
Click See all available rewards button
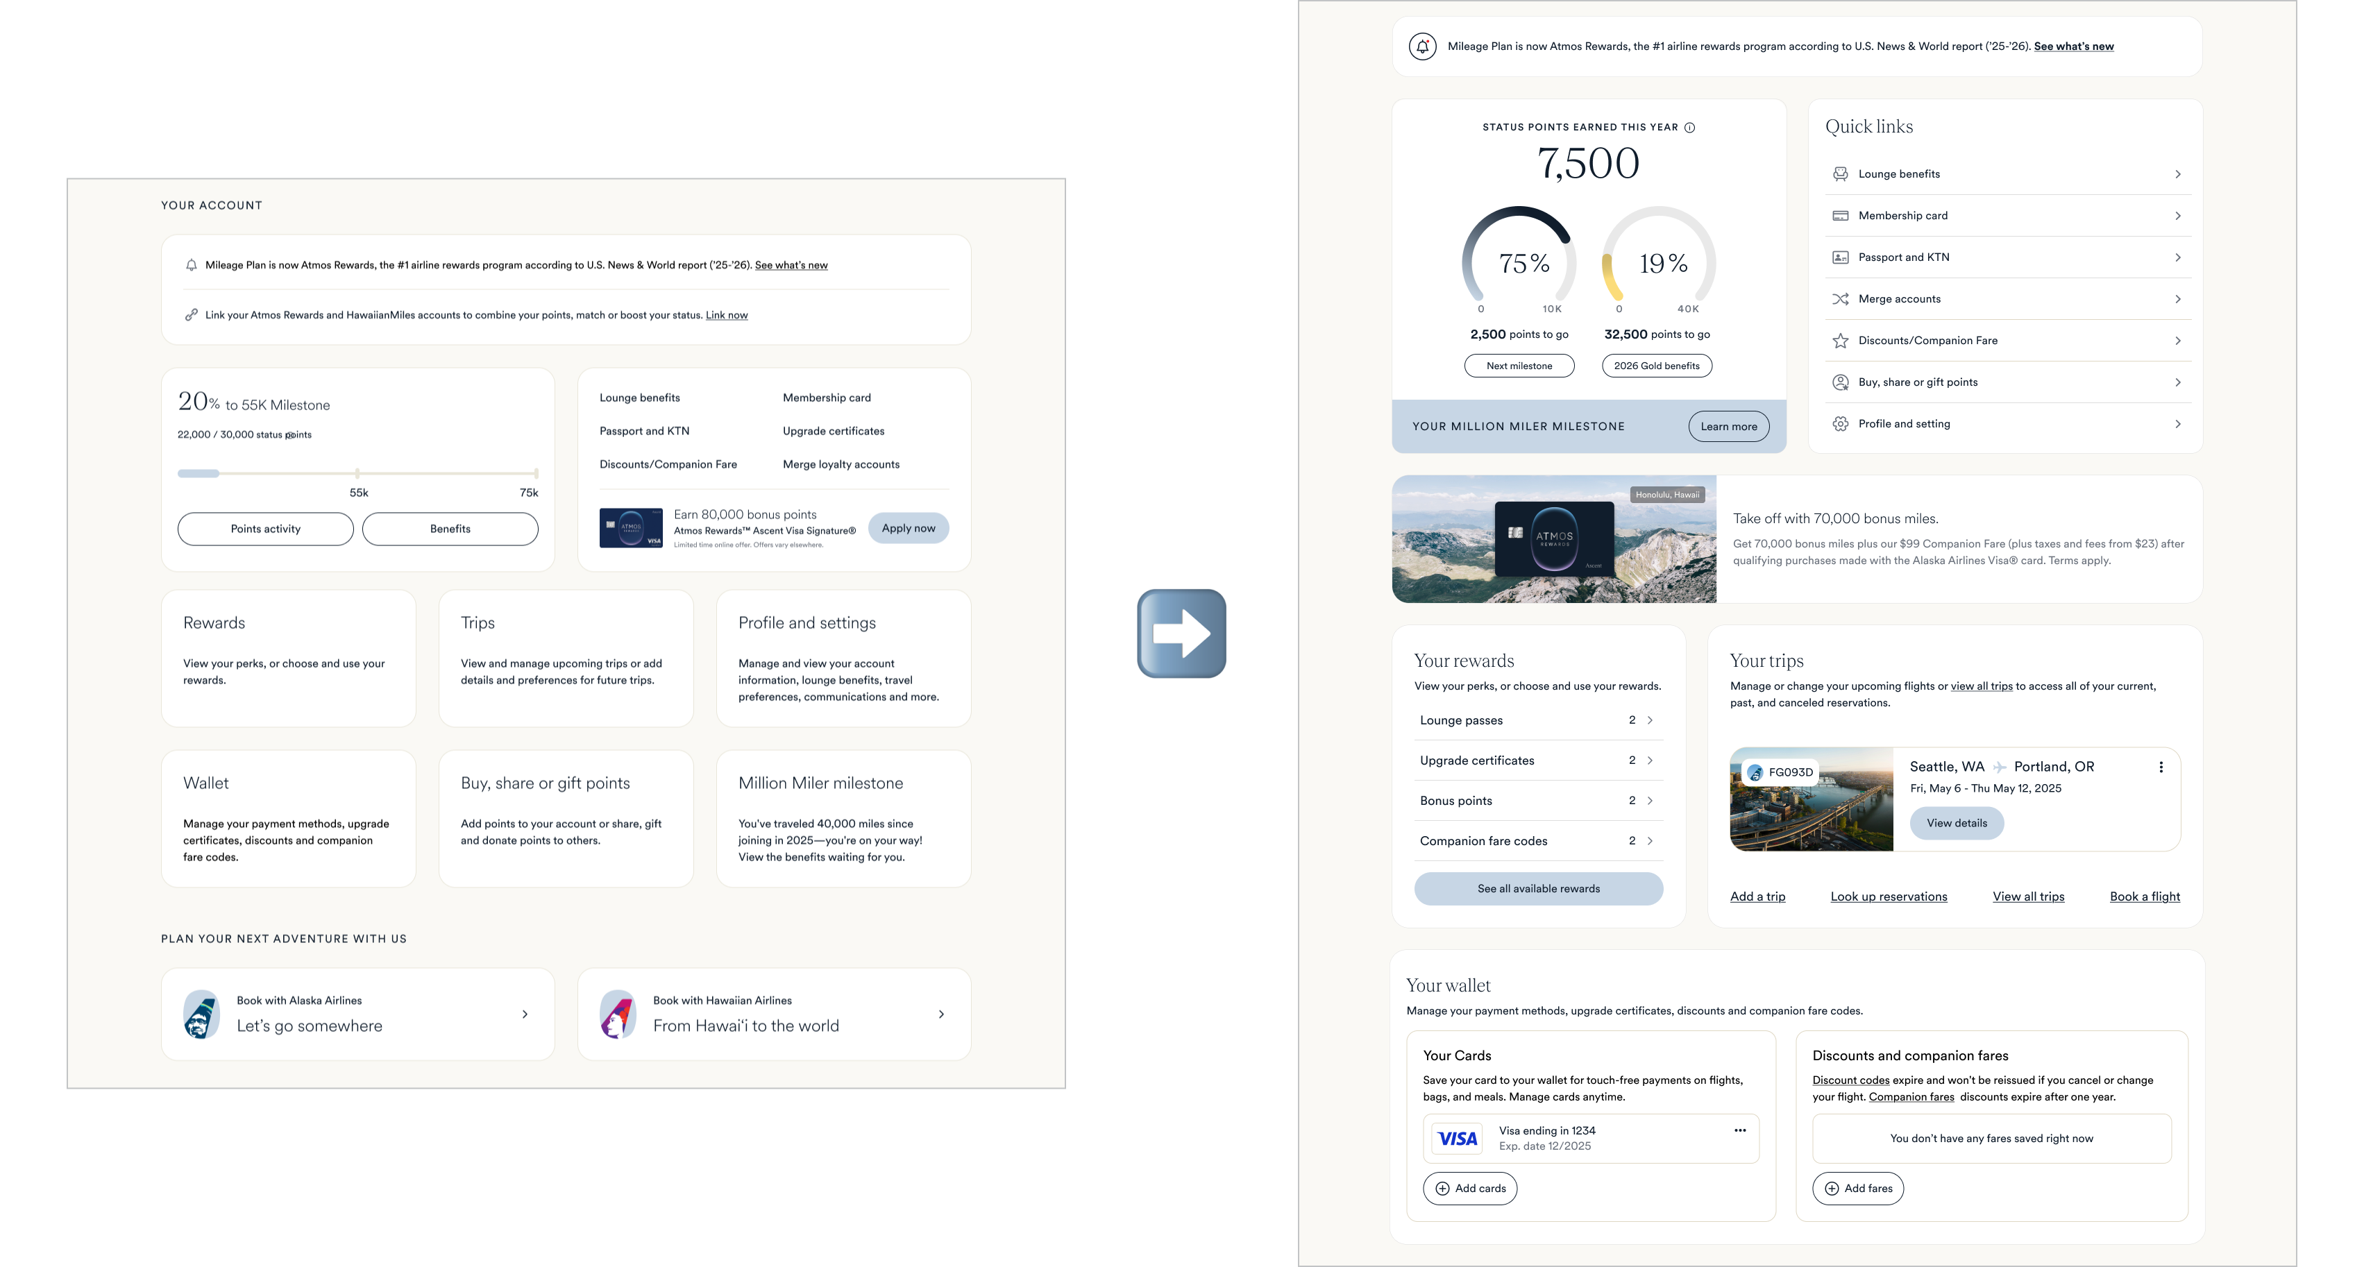[x=1538, y=888]
